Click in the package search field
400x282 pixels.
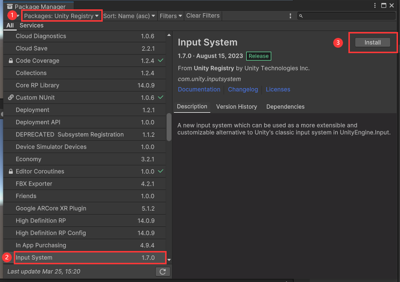[346, 16]
